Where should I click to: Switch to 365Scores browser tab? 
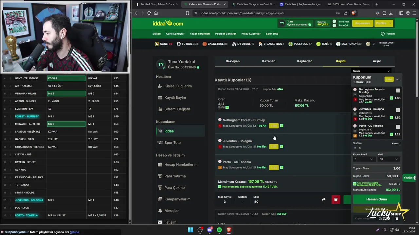(348, 4)
